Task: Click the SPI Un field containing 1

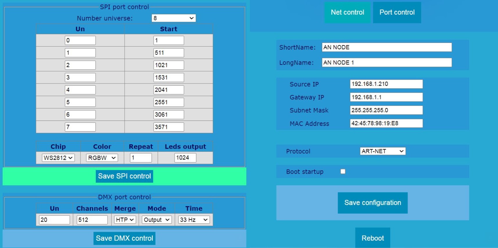Action: tap(80, 53)
